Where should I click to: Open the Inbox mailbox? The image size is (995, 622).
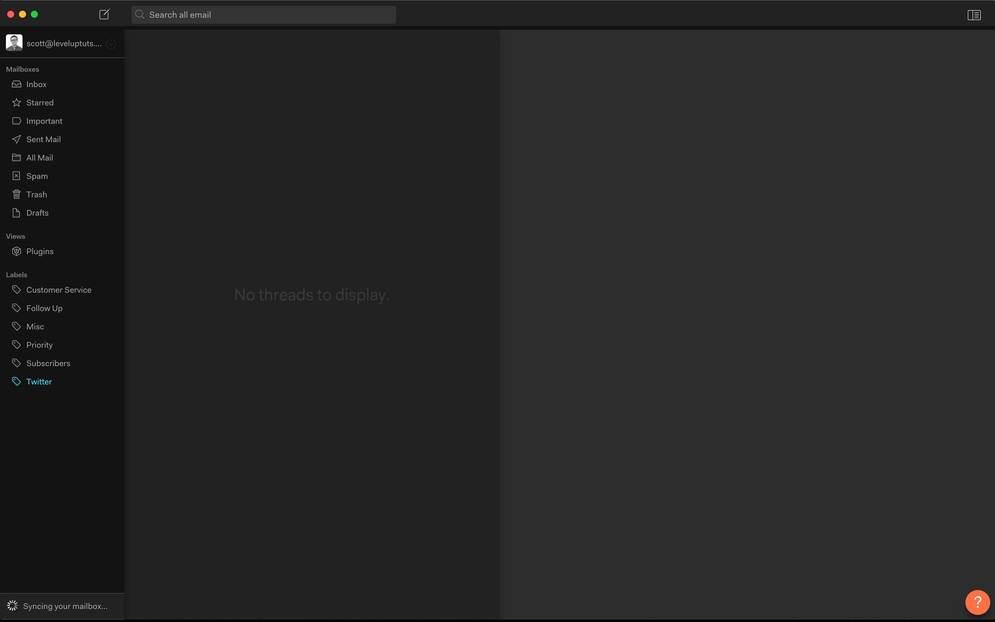click(36, 84)
